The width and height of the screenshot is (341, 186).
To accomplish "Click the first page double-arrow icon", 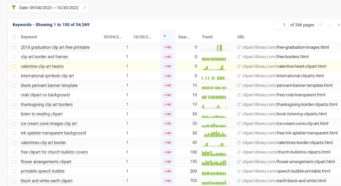I will coord(321,25).
